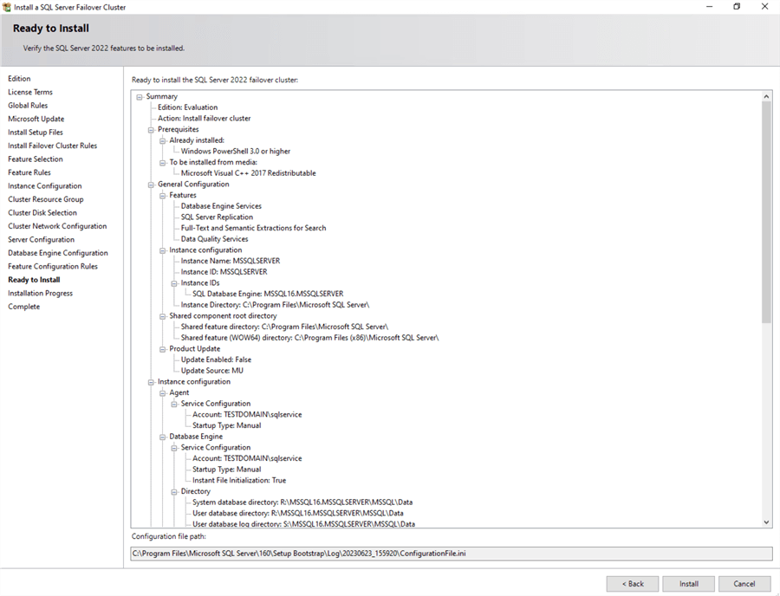Select Shared feature directory row
780x596 pixels.
pyautogui.click(x=284, y=327)
